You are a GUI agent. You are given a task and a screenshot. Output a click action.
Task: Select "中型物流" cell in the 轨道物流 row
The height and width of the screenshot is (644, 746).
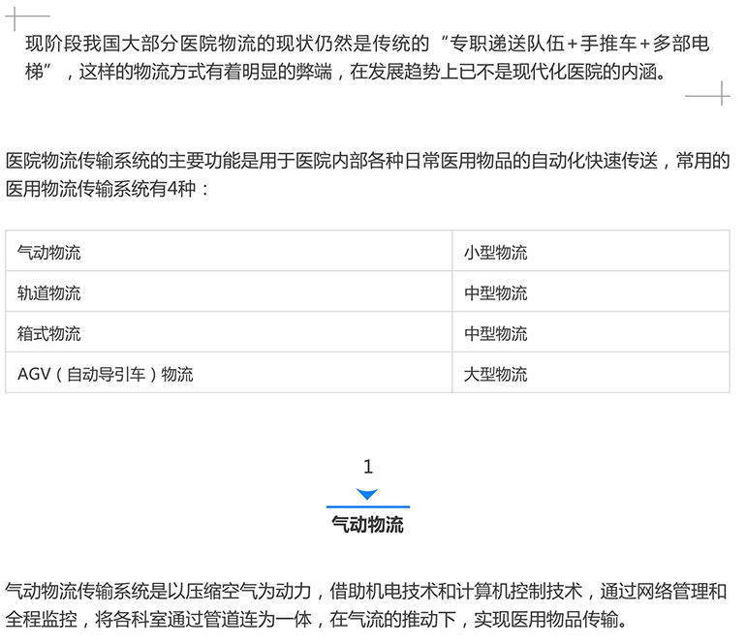pyautogui.click(x=590, y=292)
